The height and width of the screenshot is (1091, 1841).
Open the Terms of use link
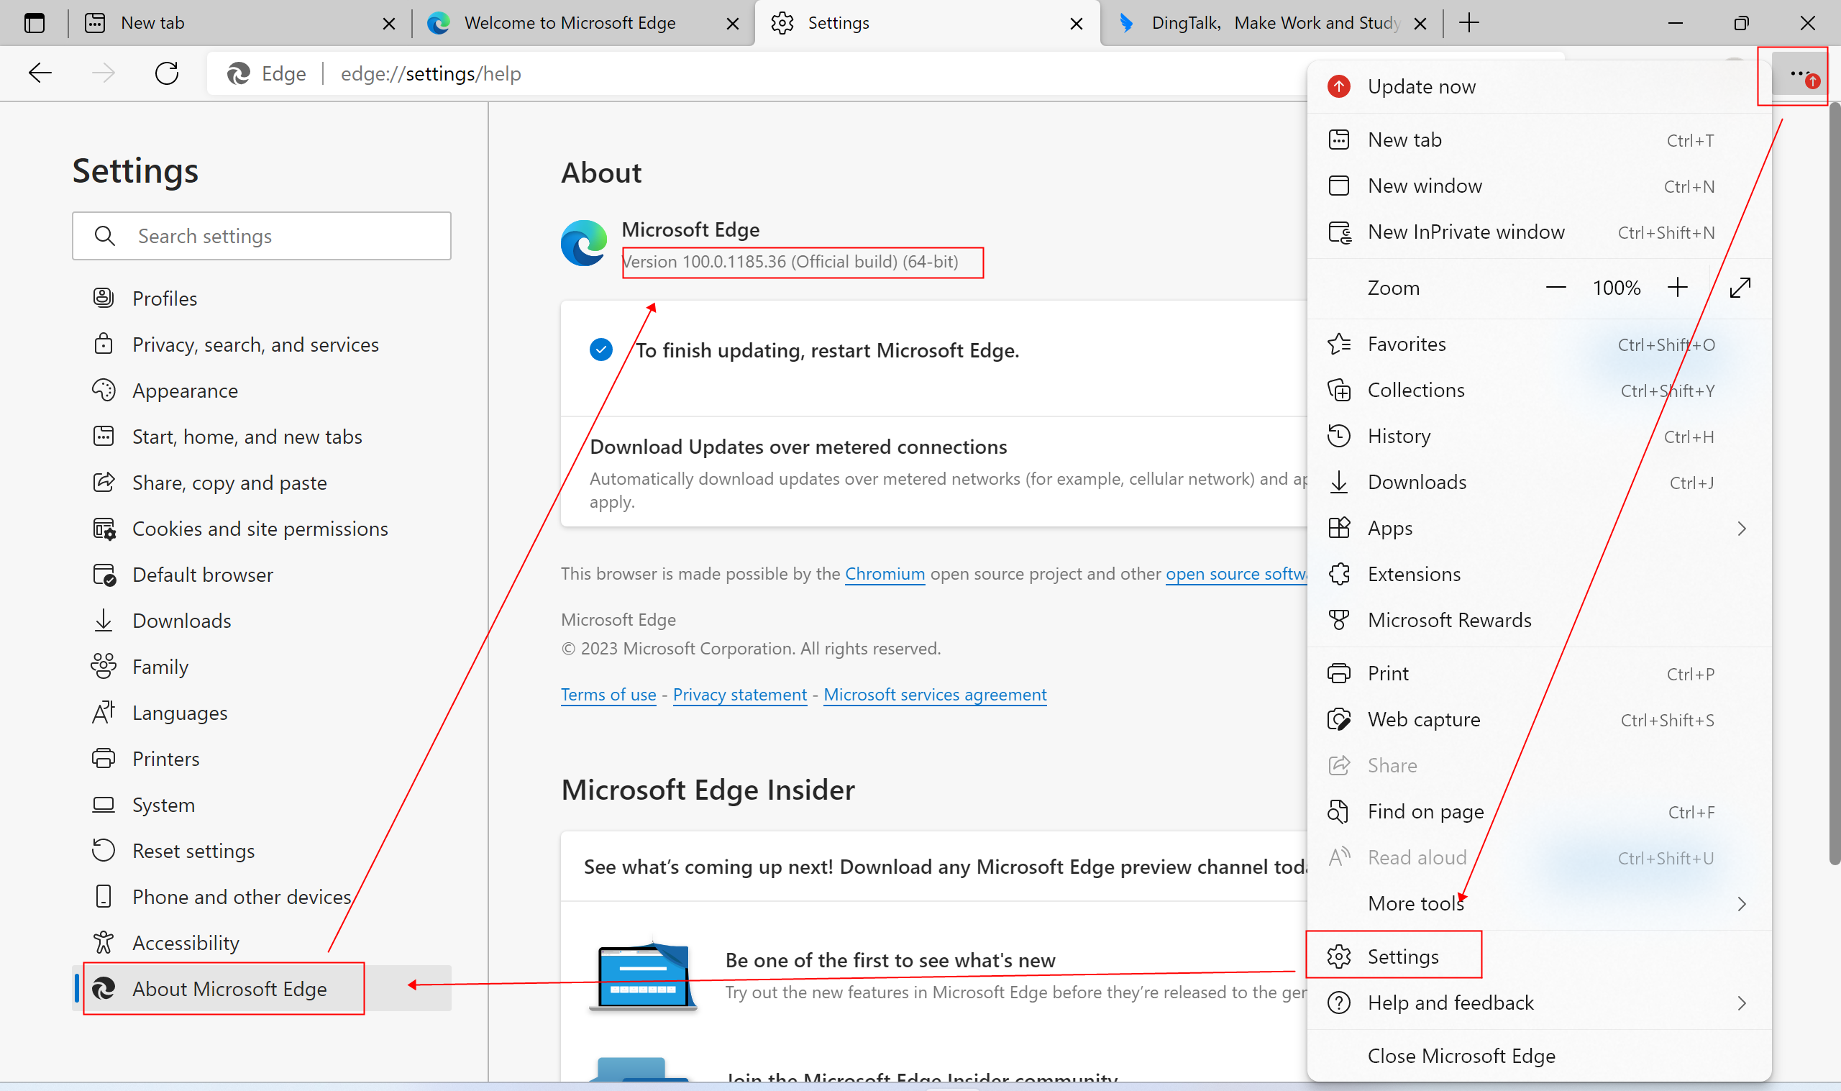608,694
